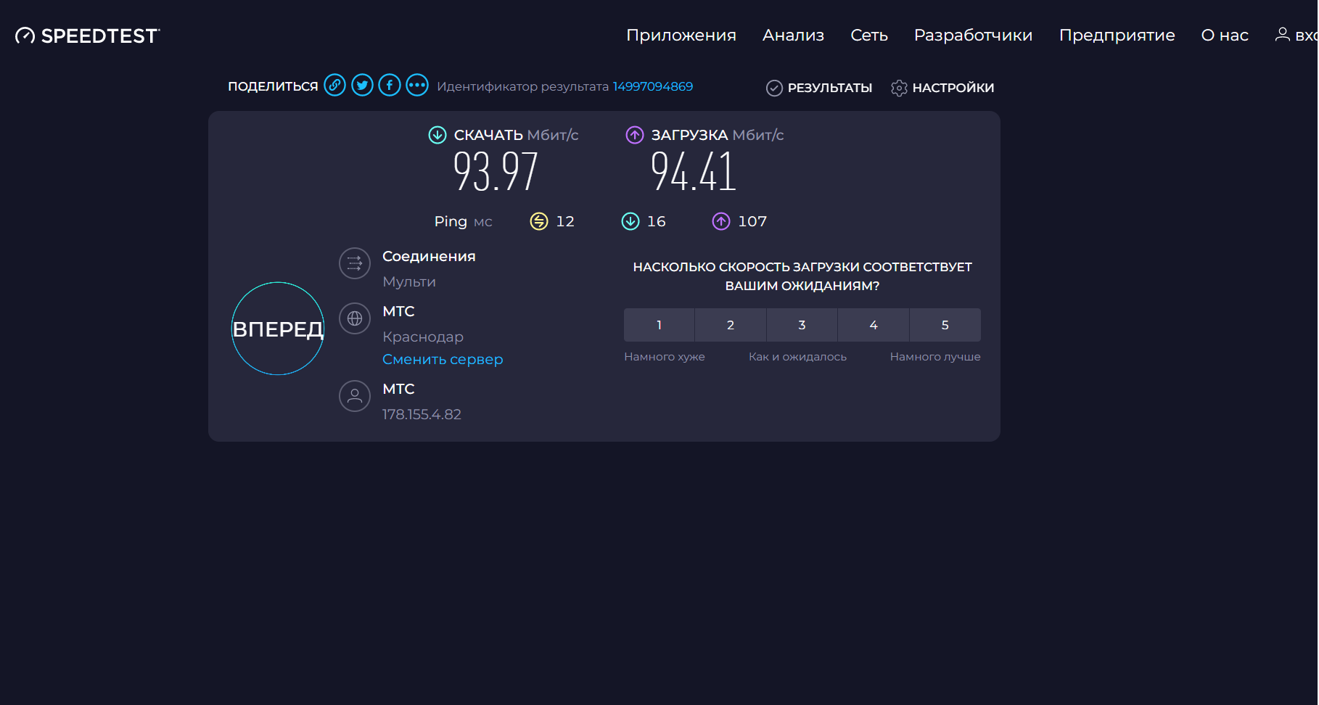Open the Приложения menu

681,35
